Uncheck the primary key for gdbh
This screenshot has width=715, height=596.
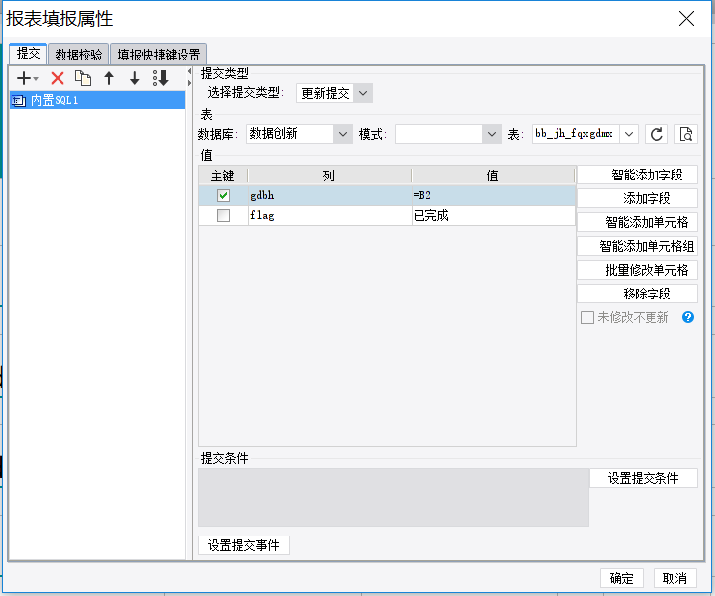click(223, 195)
